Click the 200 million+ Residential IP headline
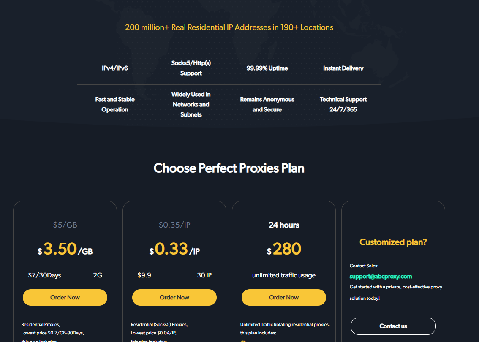The image size is (479, 342). coord(229,27)
